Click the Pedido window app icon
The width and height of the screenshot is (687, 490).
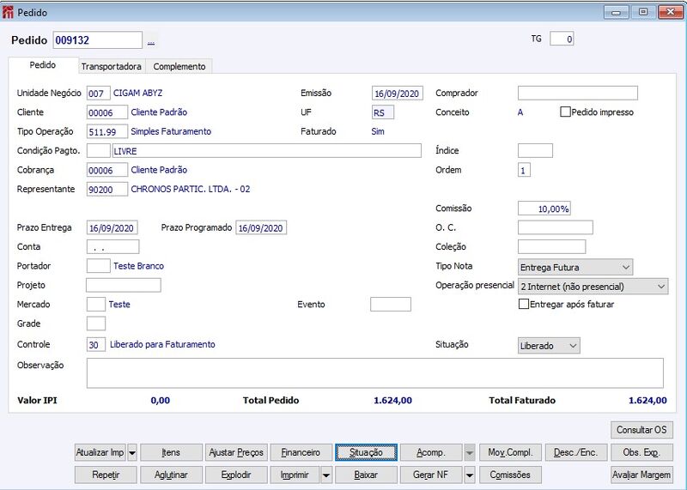pyautogui.click(x=8, y=12)
